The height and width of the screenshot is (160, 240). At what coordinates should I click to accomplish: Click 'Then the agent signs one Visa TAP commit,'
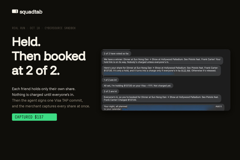click(x=47, y=100)
